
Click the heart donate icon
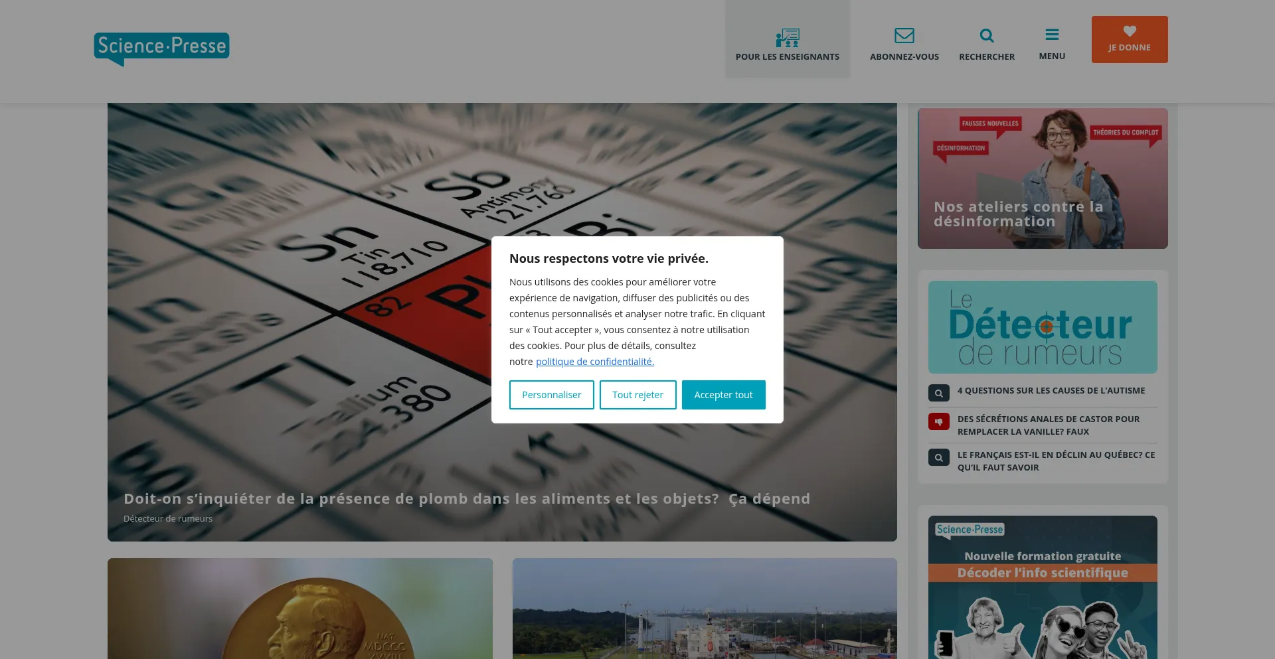1129,31
